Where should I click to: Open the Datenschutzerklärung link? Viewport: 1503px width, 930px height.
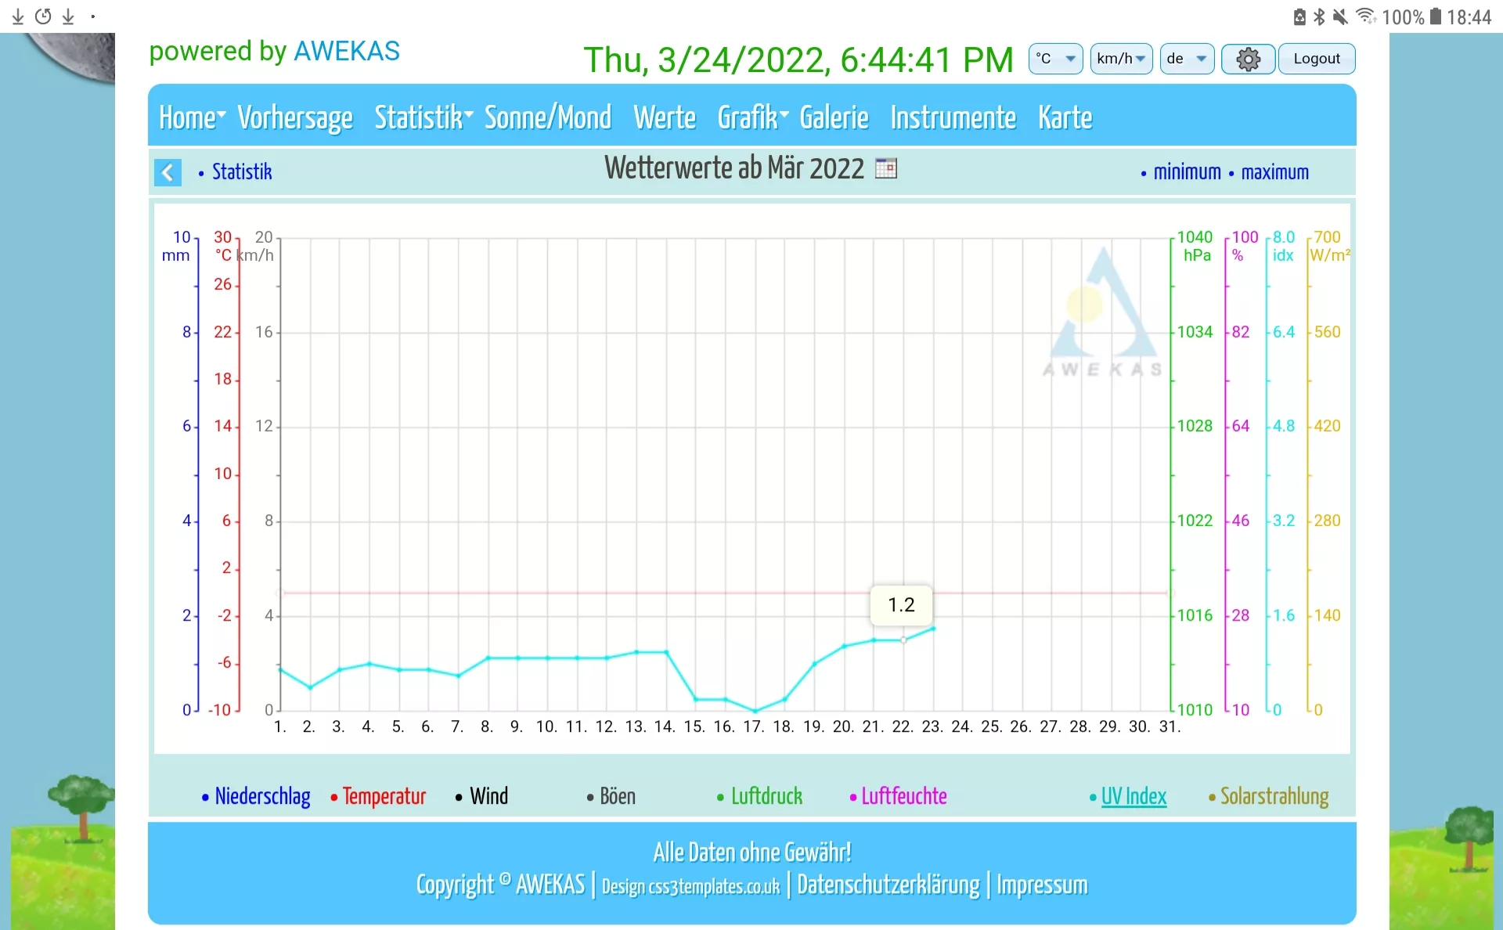[x=888, y=885]
